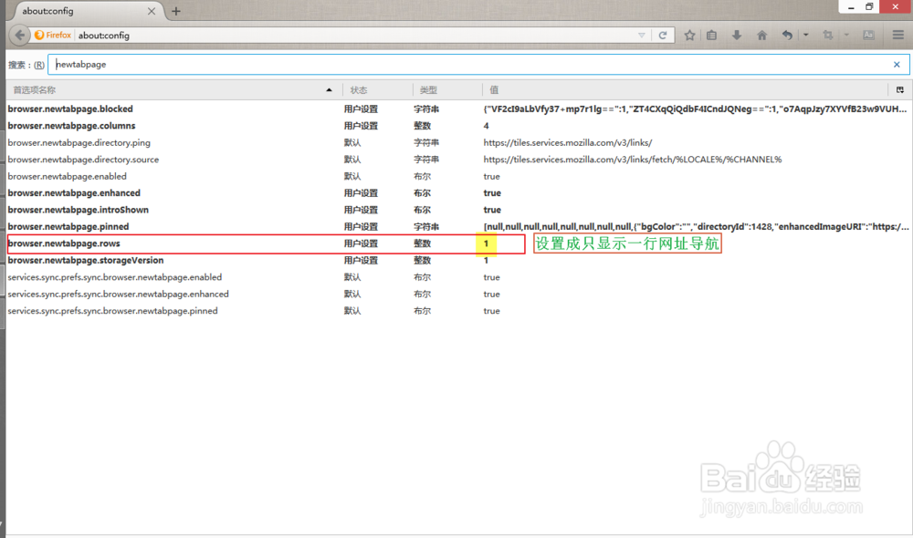Select the about:config tab
The width and height of the screenshot is (913, 538).
[88, 11]
